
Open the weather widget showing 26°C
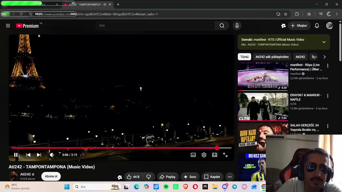(x=17, y=187)
